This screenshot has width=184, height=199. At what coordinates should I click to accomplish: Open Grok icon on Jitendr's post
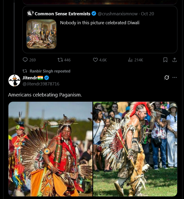[x=167, y=77]
